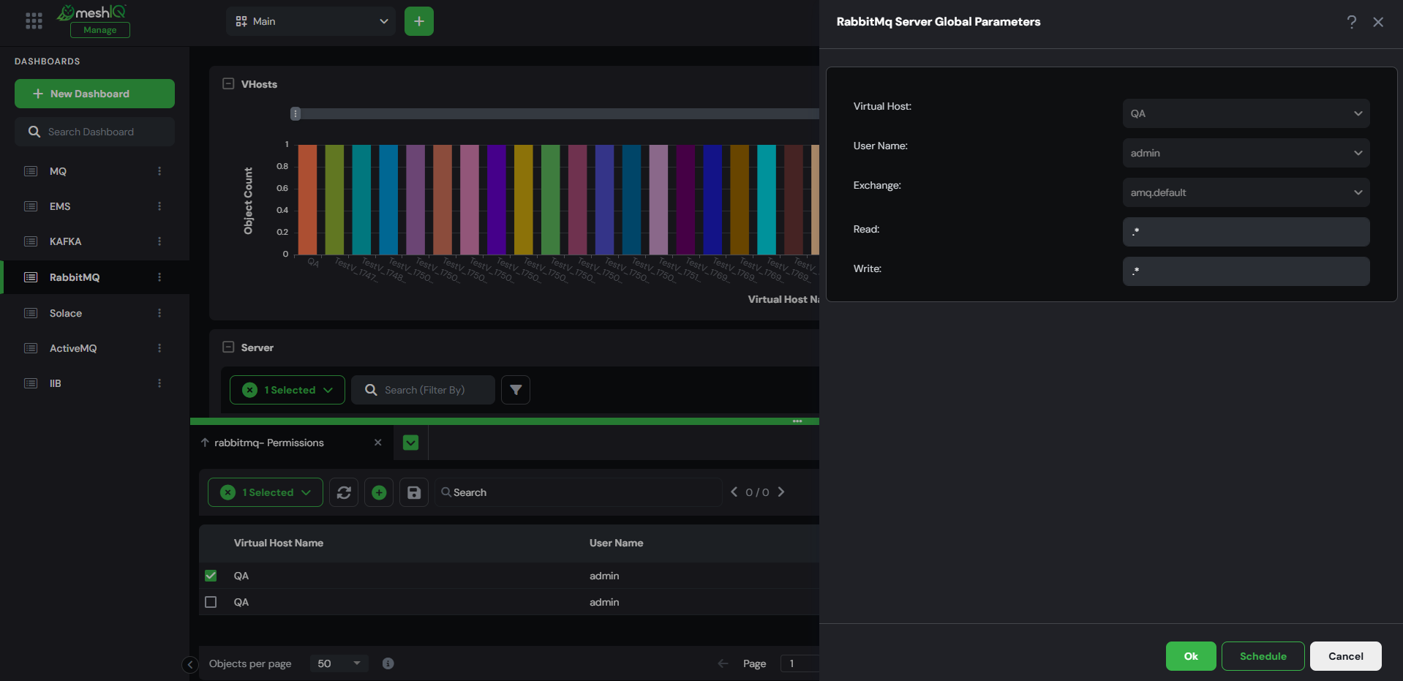Viewport: 1403px width, 681px height.
Task: Click the save icon in Permissions toolbar
Action: (x=414, y=492)
